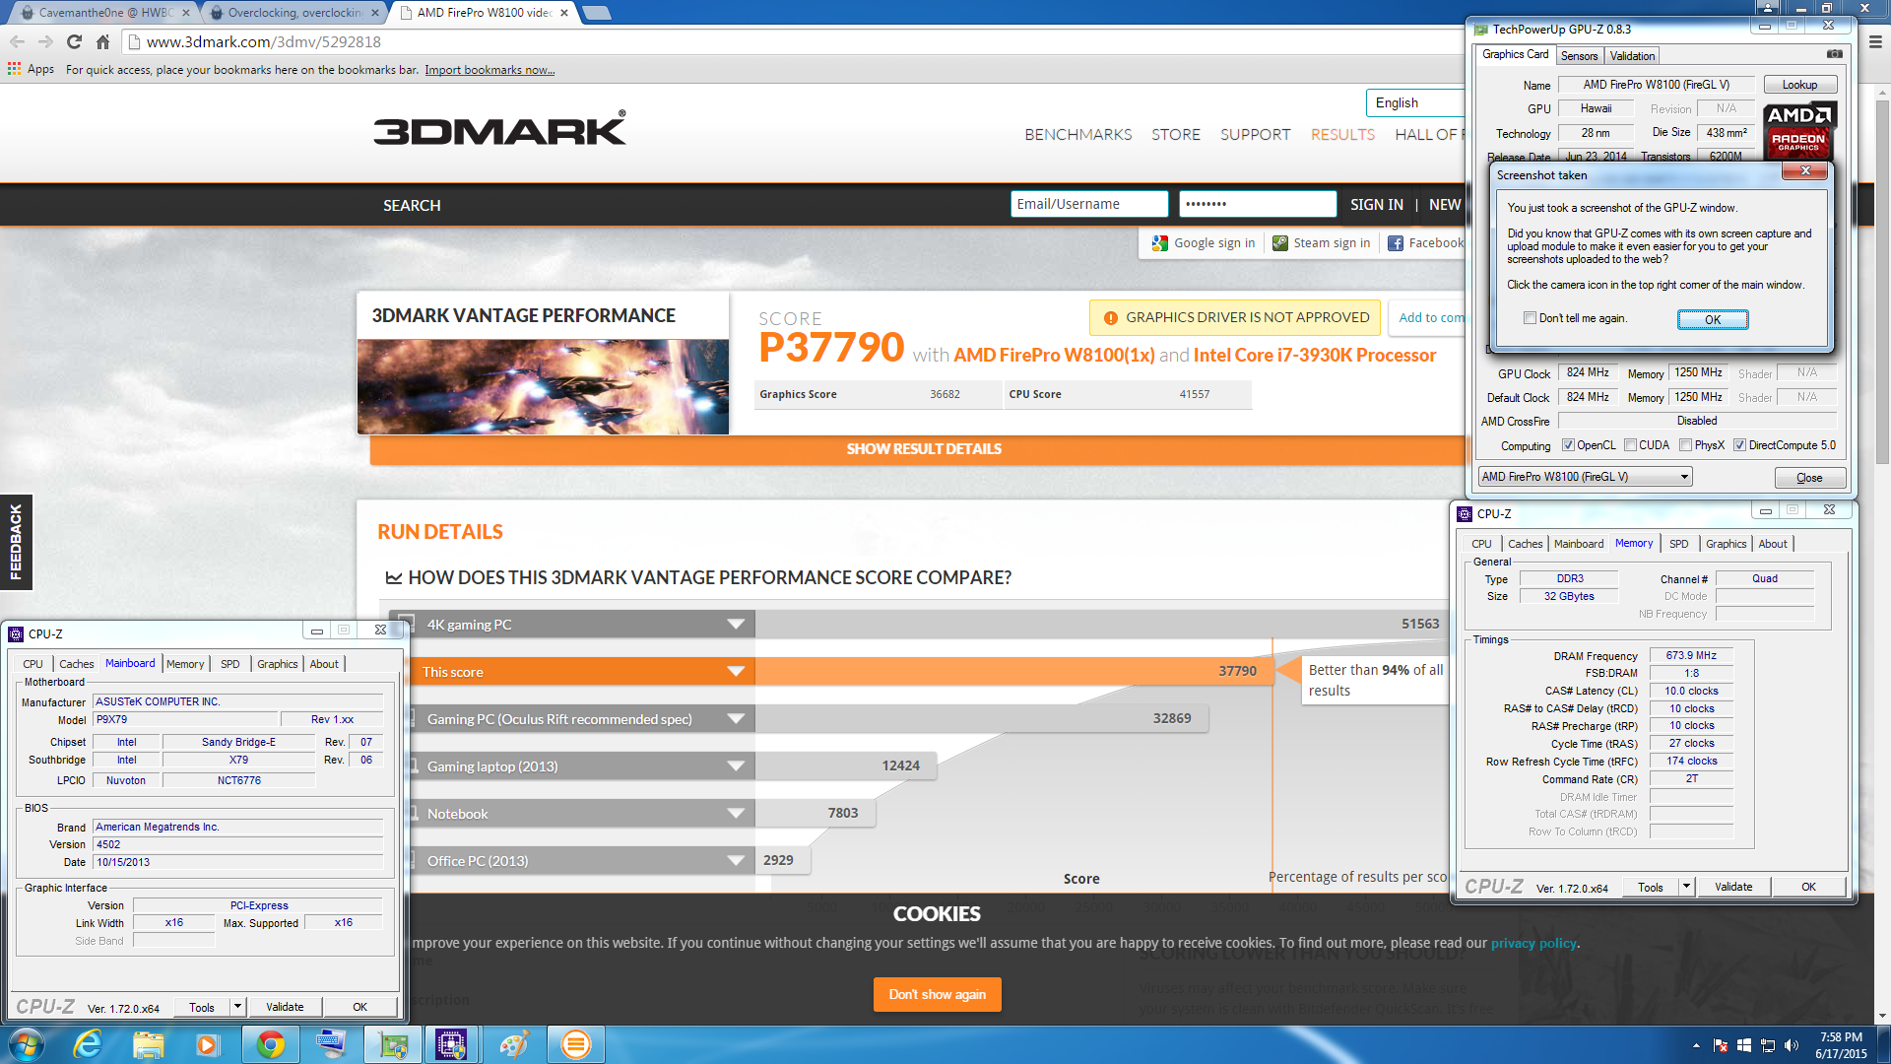The width and height of the screenshot is (1891, 1064).
Task: Toggle the CUDA checkbox in GPU-Z
Action: 1630,445
